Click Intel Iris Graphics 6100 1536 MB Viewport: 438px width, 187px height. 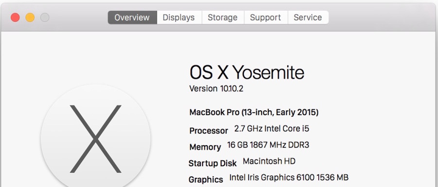point(289,177)
